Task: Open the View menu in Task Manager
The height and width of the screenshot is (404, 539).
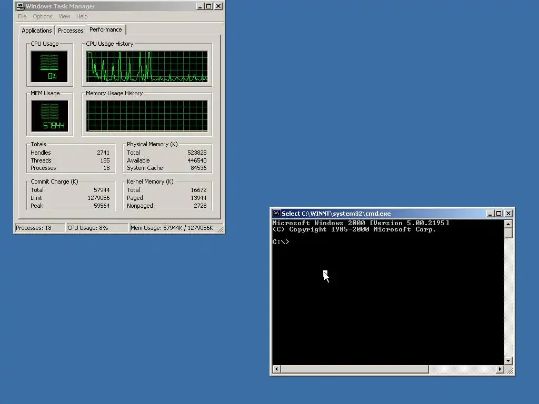Action: coord(64,16)
